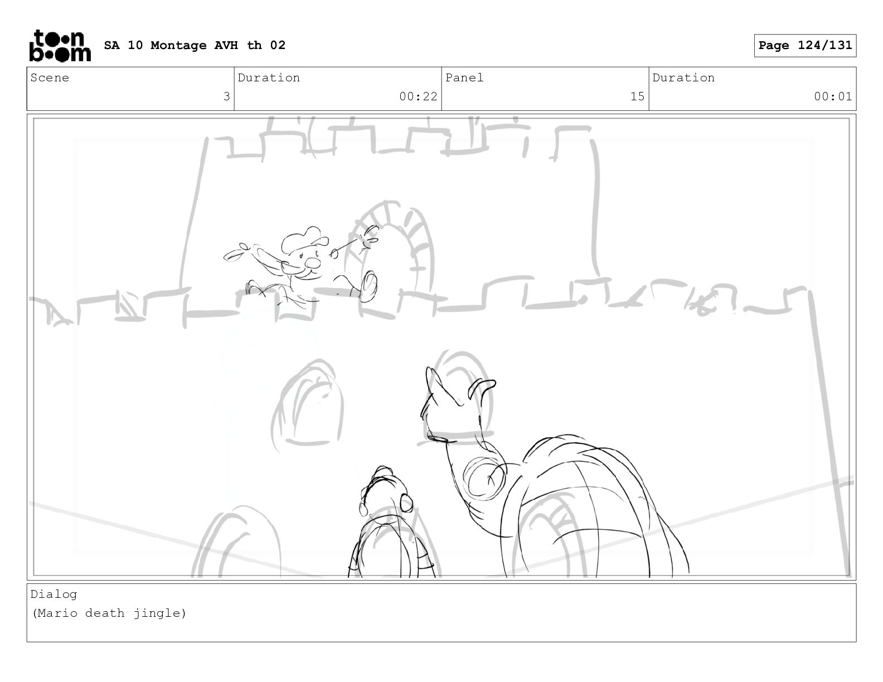Select panel number value '15'
Viewport: 883px width, 682px height.
(x=637, y=96)
